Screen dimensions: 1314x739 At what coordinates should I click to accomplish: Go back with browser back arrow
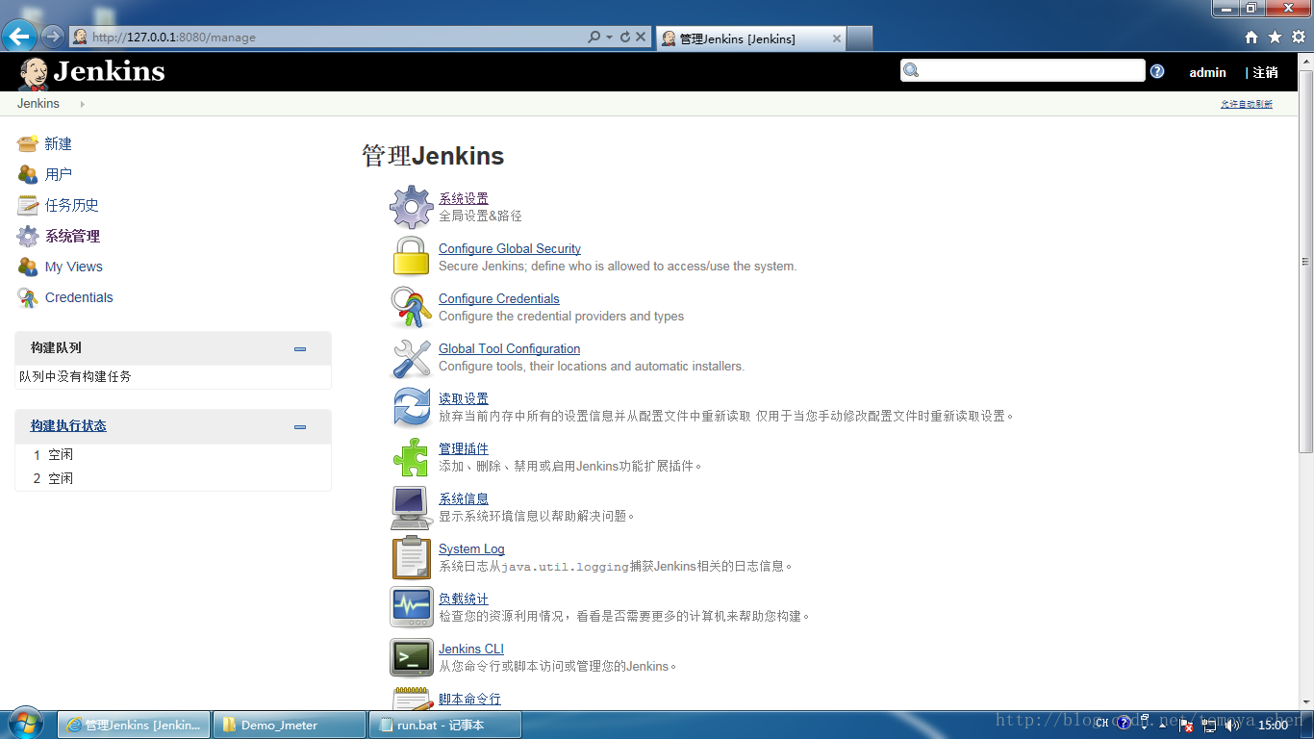point(19,37)
